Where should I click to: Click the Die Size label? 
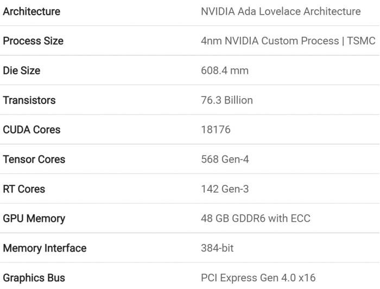click(x=22, y=70)
